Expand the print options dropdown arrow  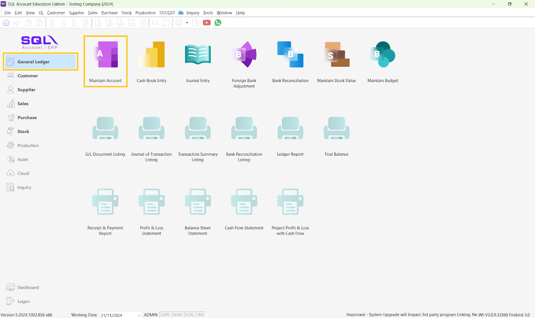[187, 23]
